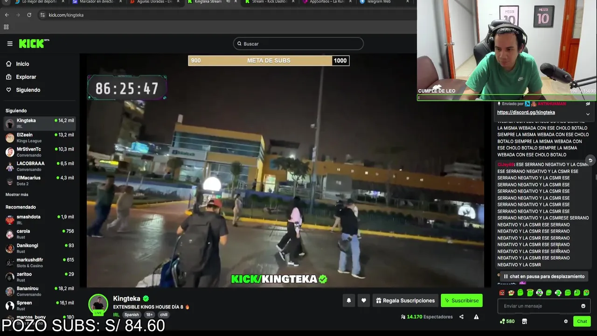Click the Kingteka channel avatar

[98, 304]
